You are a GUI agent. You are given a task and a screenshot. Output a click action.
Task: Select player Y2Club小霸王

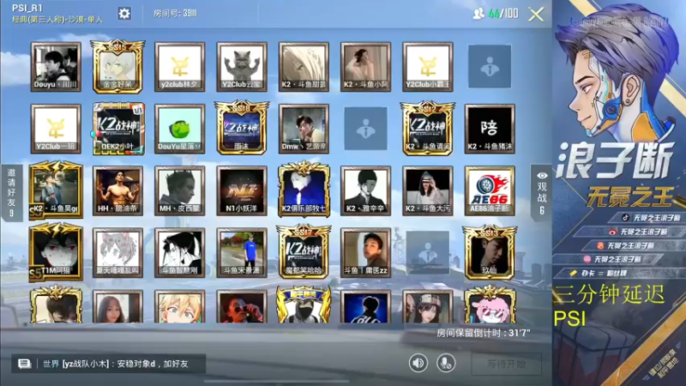tap(427, 67)
